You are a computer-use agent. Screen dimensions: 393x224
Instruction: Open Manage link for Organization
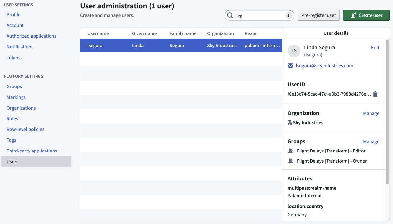point(371,113)
